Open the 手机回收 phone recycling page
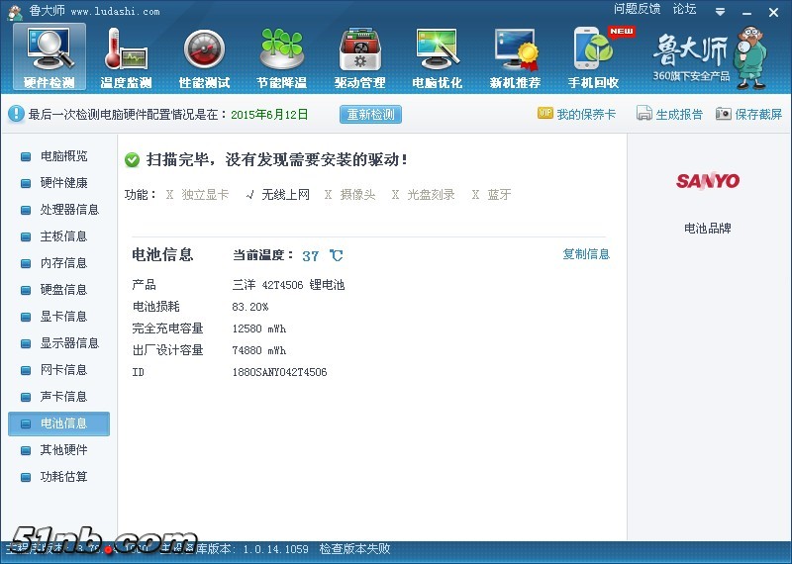The height and width of the screenshot is (564, 792). click(x=593, y=57)
